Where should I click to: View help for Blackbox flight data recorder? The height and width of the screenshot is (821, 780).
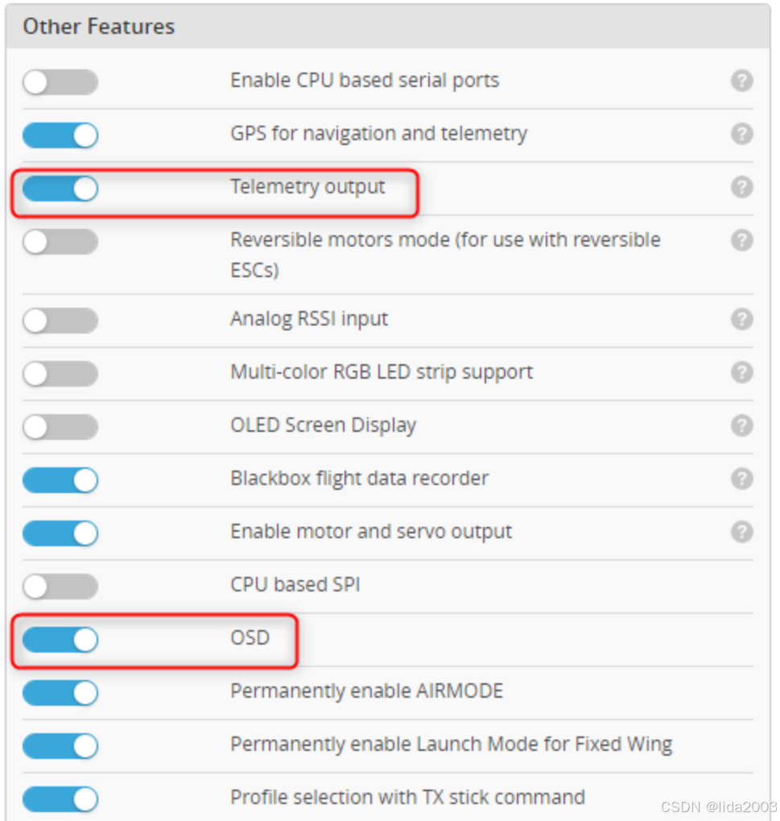pyautogui.click(x=741, y=479)
